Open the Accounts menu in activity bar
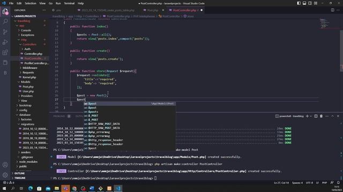This screenshot has height=192, width=343. [x=5, y=165]
